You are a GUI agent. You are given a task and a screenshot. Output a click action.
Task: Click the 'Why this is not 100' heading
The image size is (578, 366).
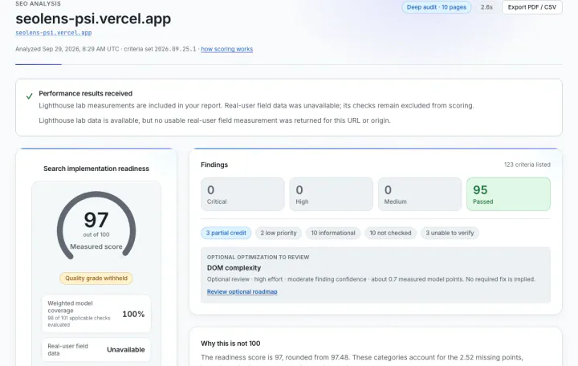coord(230,344)
